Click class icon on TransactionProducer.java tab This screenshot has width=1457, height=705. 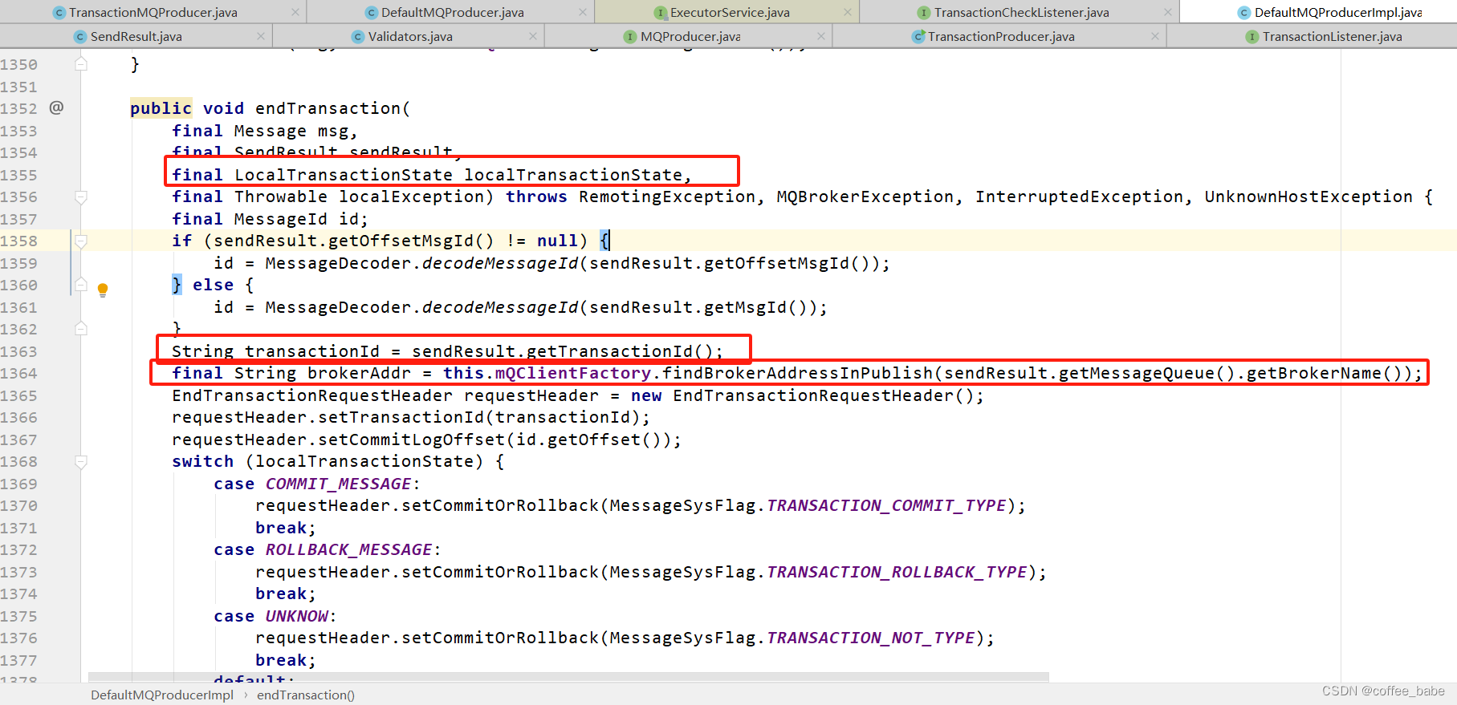[919, 37]
